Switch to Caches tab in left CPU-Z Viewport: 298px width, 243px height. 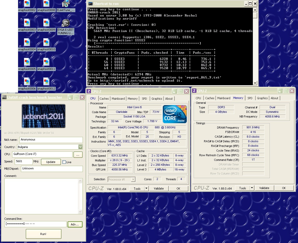(x=104, y=99)
